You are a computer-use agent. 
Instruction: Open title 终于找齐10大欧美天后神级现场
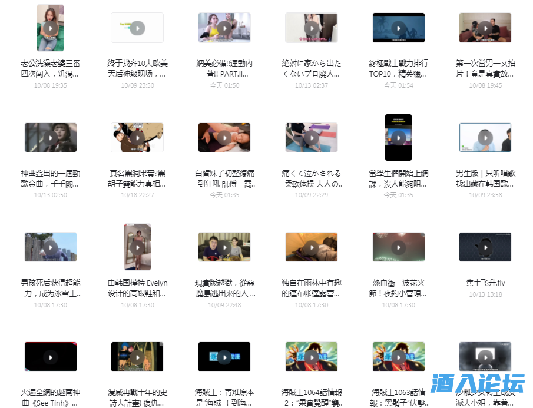click(x=137, y=68)
